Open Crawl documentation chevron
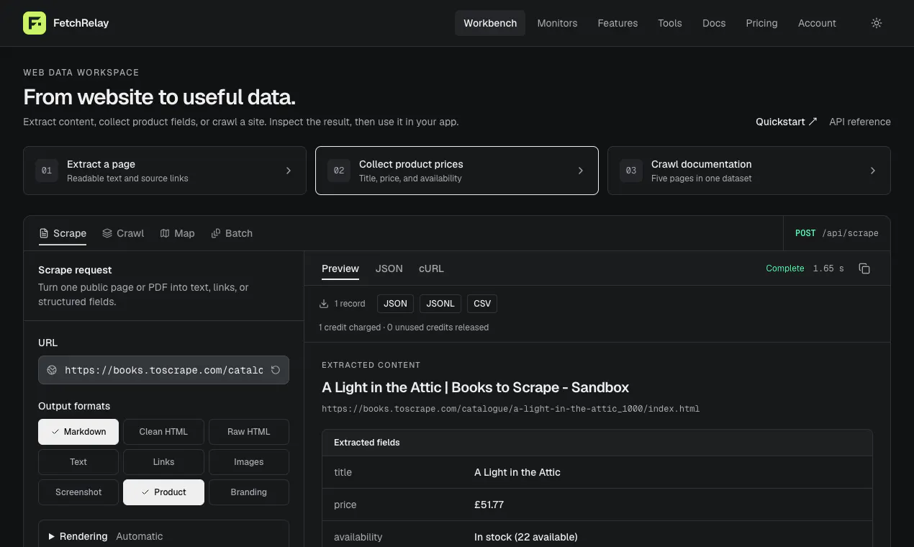The image size is (914, 547). tap(873, 171)
